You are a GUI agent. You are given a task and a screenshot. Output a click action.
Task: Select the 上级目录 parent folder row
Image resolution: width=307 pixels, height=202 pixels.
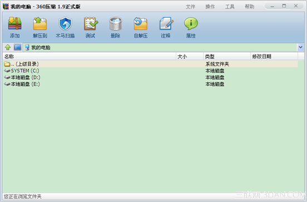150,64
